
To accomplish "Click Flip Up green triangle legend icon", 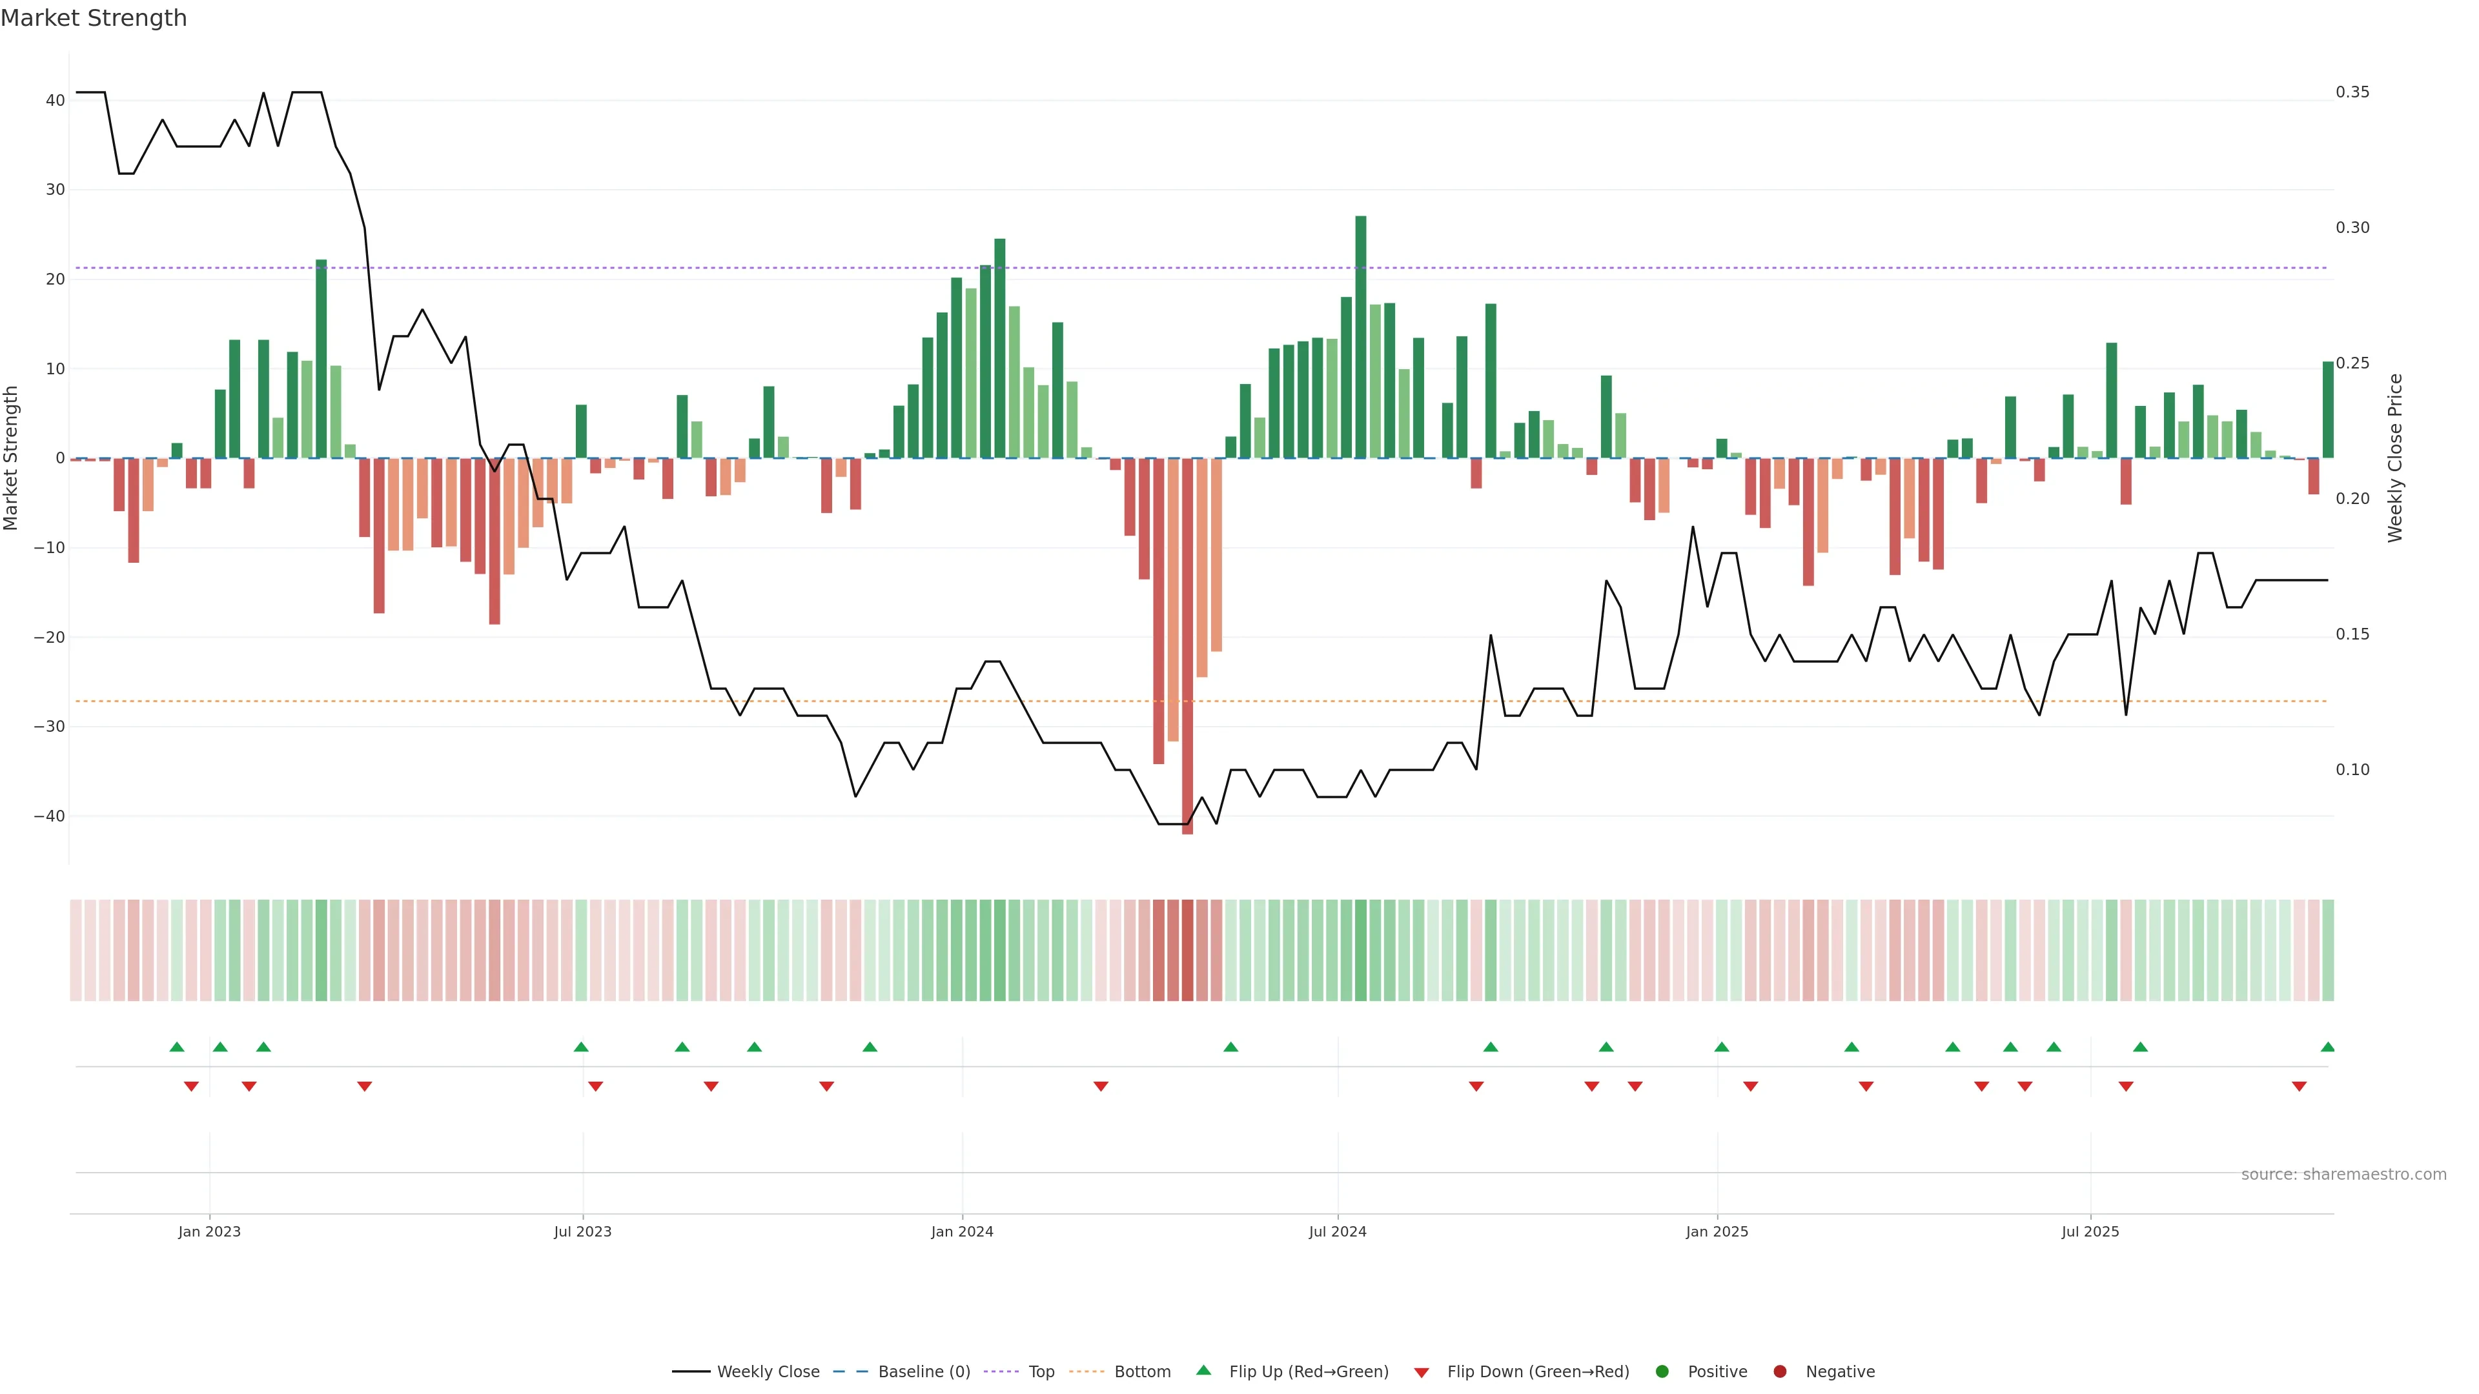I will pos(1203,1371).
